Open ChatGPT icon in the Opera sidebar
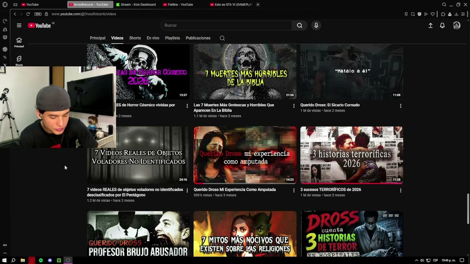This screenshot has height=264, width=470. coord(5,49)
